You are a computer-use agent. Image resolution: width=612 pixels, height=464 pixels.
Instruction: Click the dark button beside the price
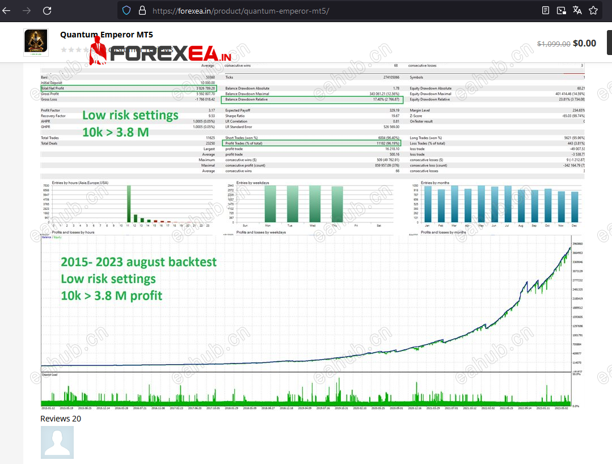tap(609, 43)
